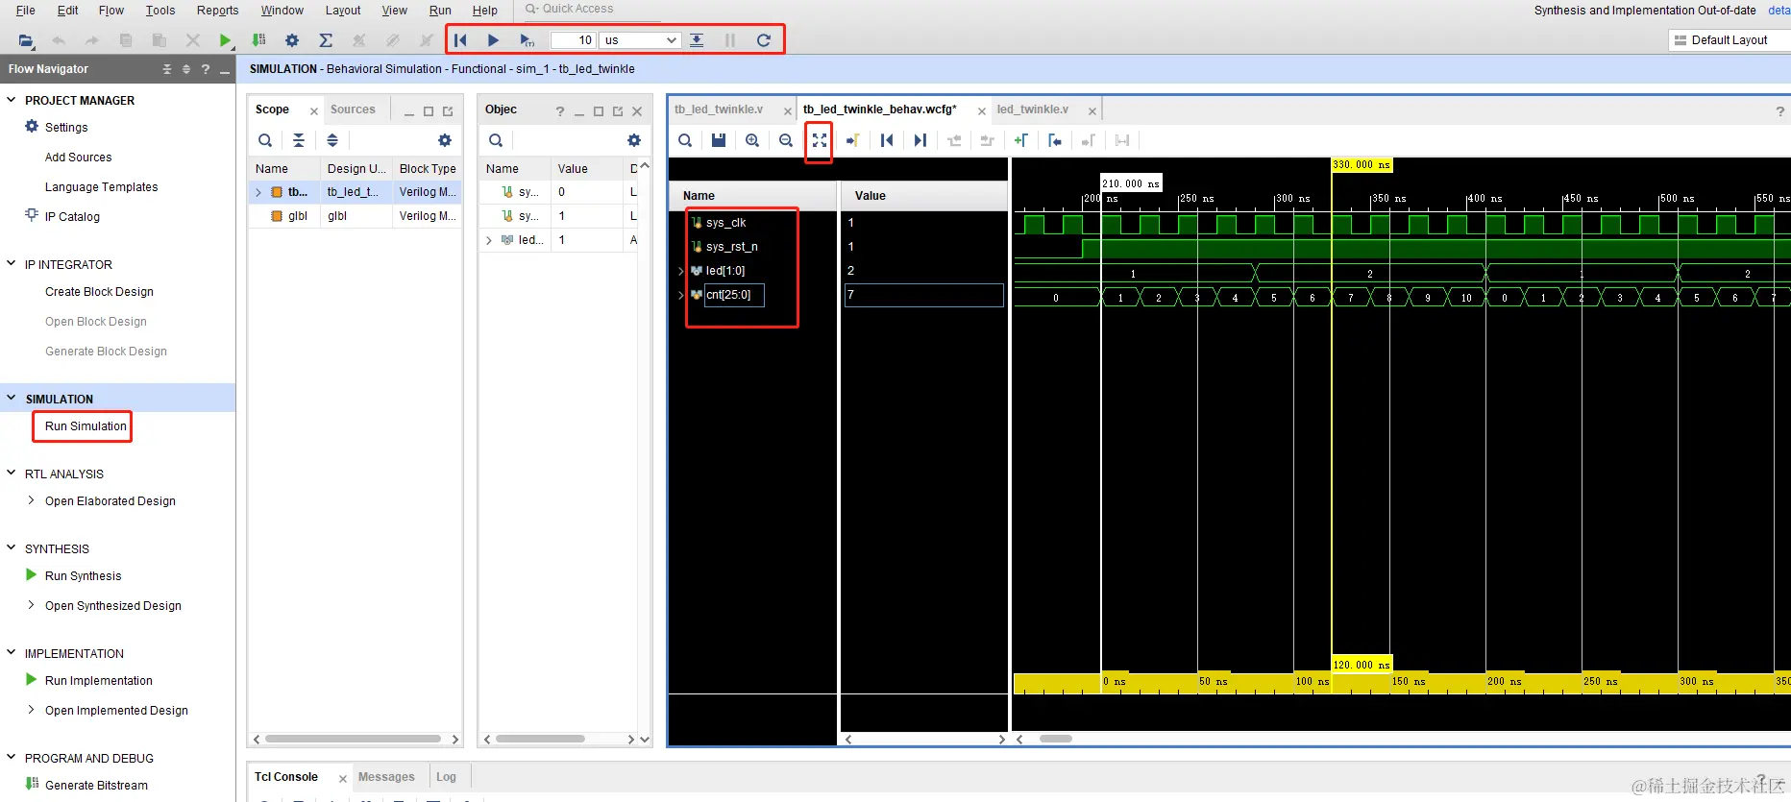Click Generate Bitstream
This screenshot has height=802, width=1791.
(x=96, y=786)
